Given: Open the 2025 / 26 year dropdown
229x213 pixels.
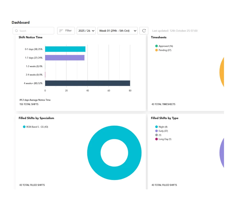Looking at the screenshot, I should [x=86, y=31].
